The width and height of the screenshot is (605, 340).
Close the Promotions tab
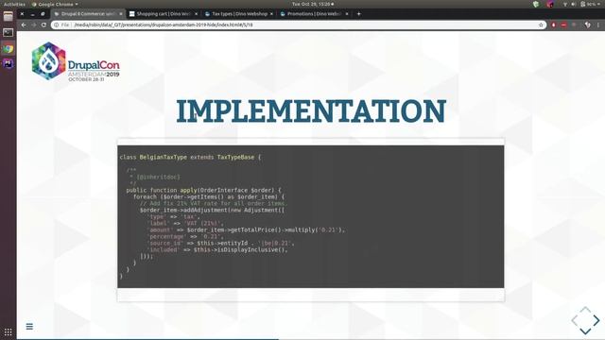coord(347,14)
